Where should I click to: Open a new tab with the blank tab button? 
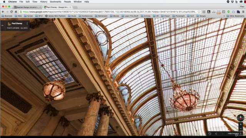pos(75,7)
